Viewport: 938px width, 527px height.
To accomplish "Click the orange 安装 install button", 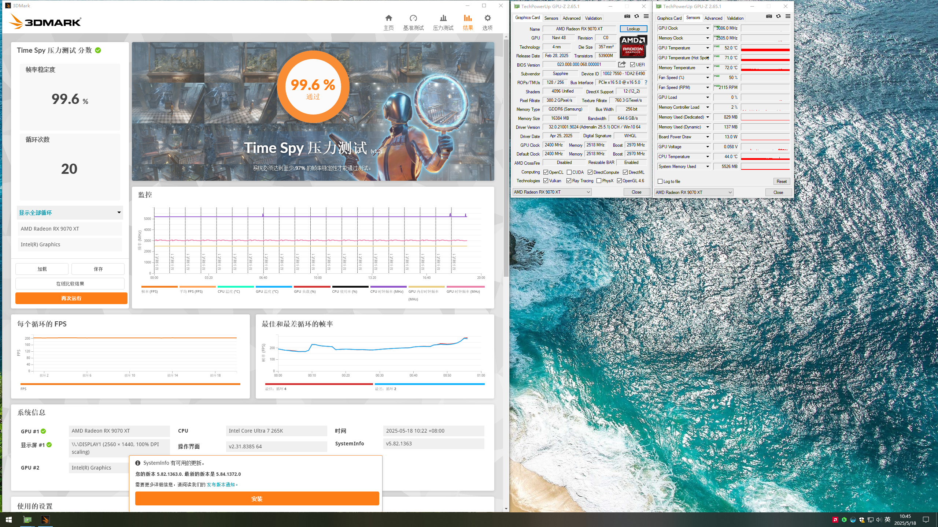I will (257, 498).
